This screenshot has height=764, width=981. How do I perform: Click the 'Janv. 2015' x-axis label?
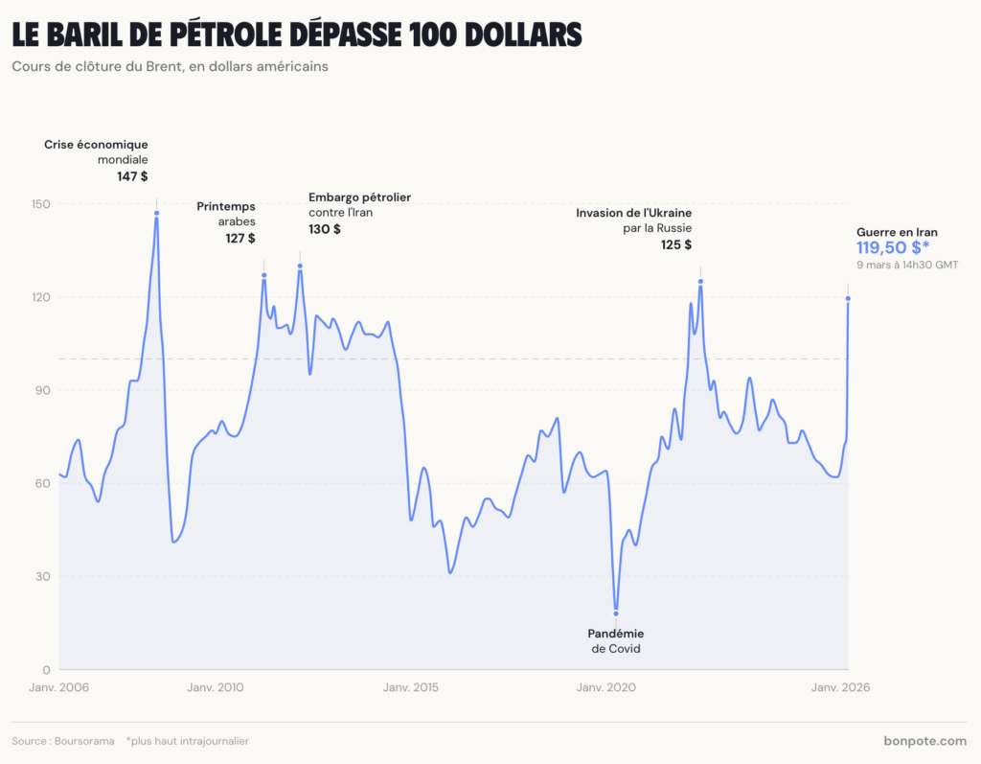coord(411,687)
